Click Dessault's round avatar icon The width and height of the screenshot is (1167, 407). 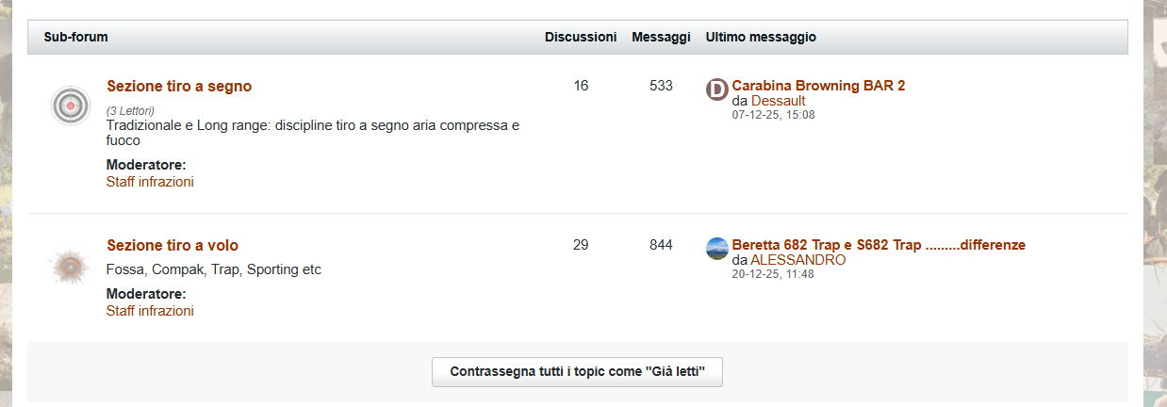[x=717, y=90]
